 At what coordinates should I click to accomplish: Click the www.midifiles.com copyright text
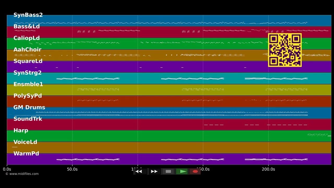pyautogui.click(x=22, y=174)
